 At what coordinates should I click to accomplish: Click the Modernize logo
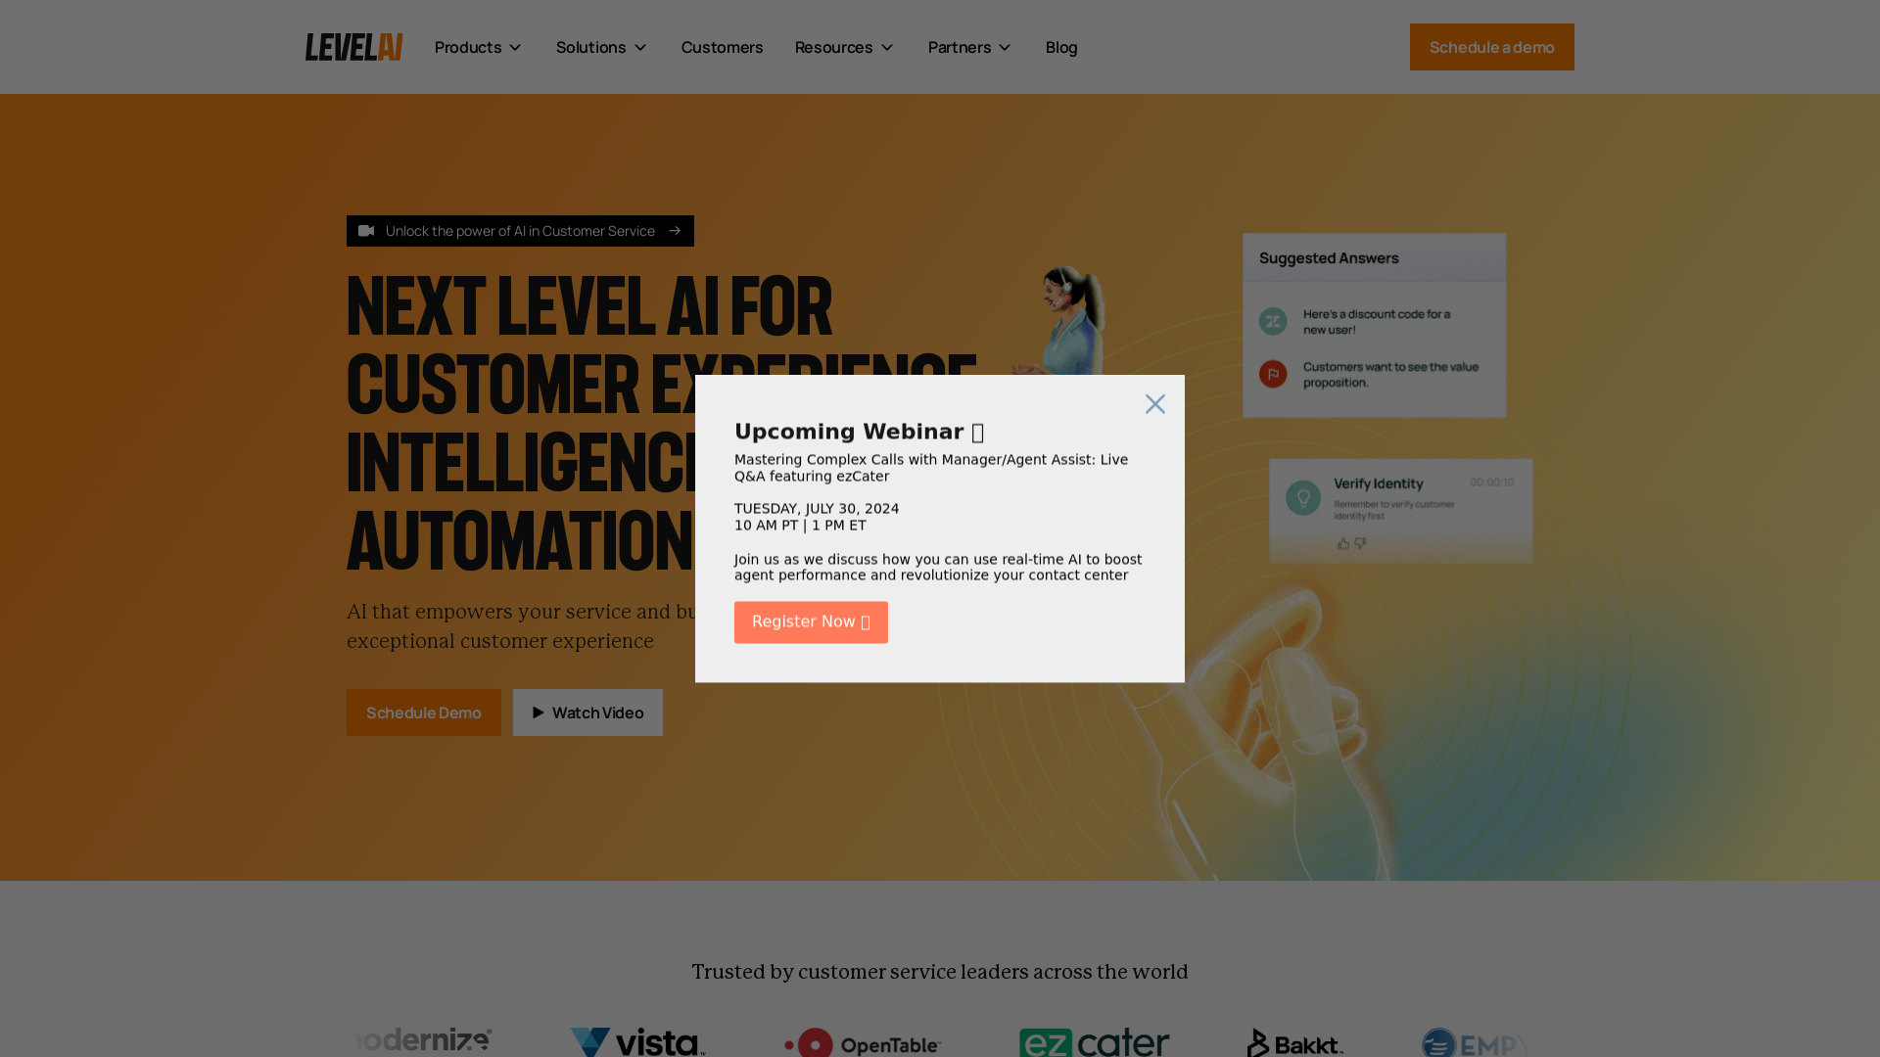click(419, 1039)
